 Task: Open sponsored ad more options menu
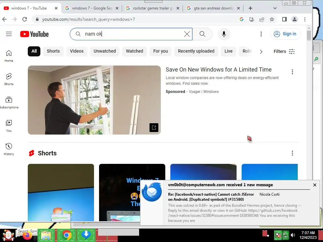292,72
